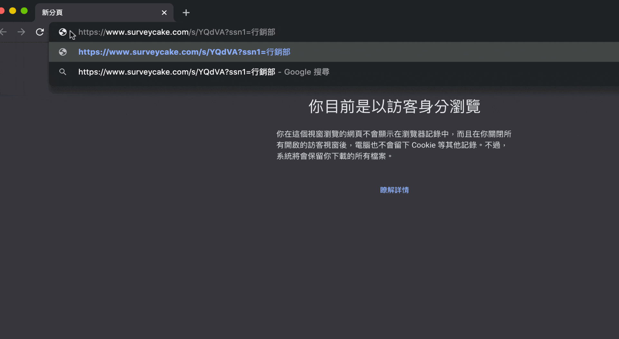Image resolution: width=619 pixels, height=339 pixels.
Task: Click the browser back arrow
Action: pyautogui.click(x=3, y=32)
